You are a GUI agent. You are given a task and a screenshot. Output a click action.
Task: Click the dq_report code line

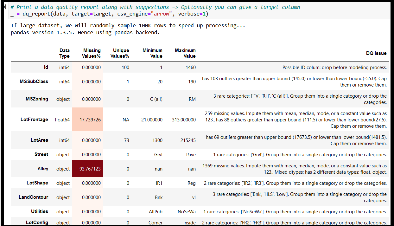coord(109,14)
